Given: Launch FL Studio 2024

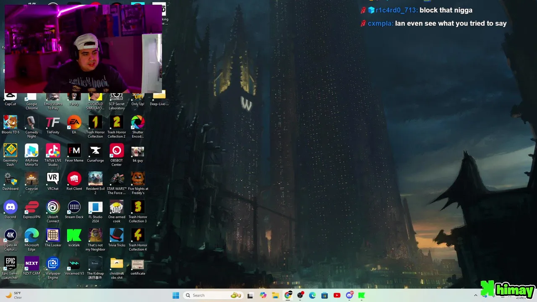Looking at the screenshot, I should (95, 211).
